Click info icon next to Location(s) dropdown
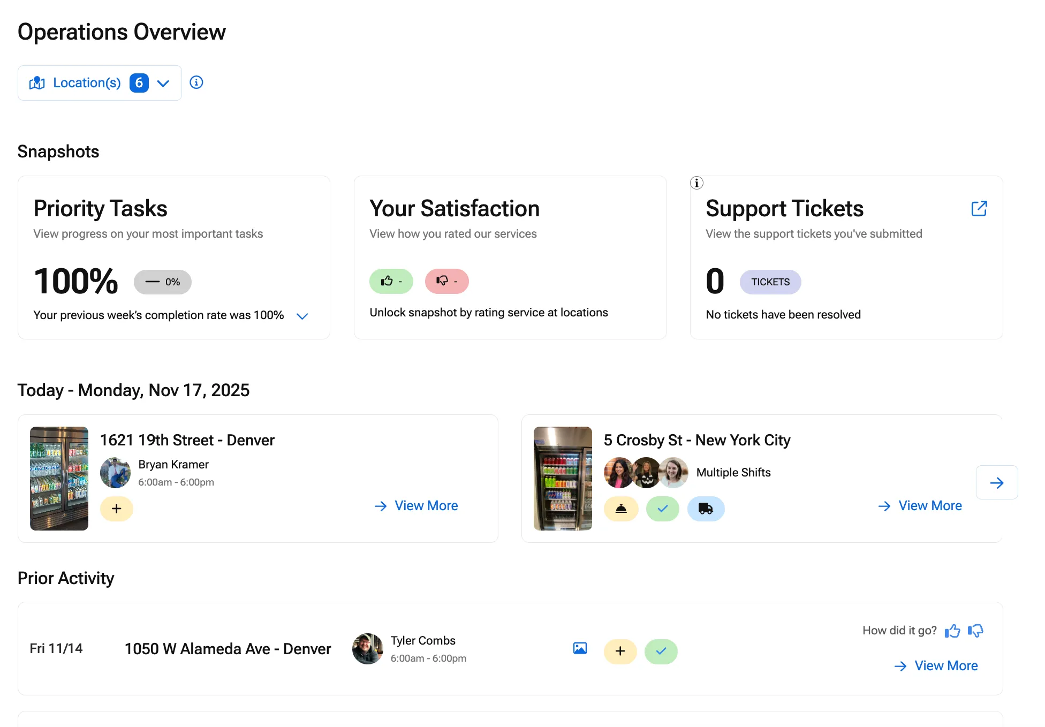Viewport: 1045px width, 727px height. coord(196,82)
